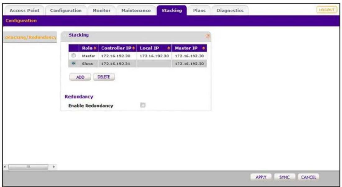Sort table by Local IP arrows

pyautogui.click(x=169, y=48)
